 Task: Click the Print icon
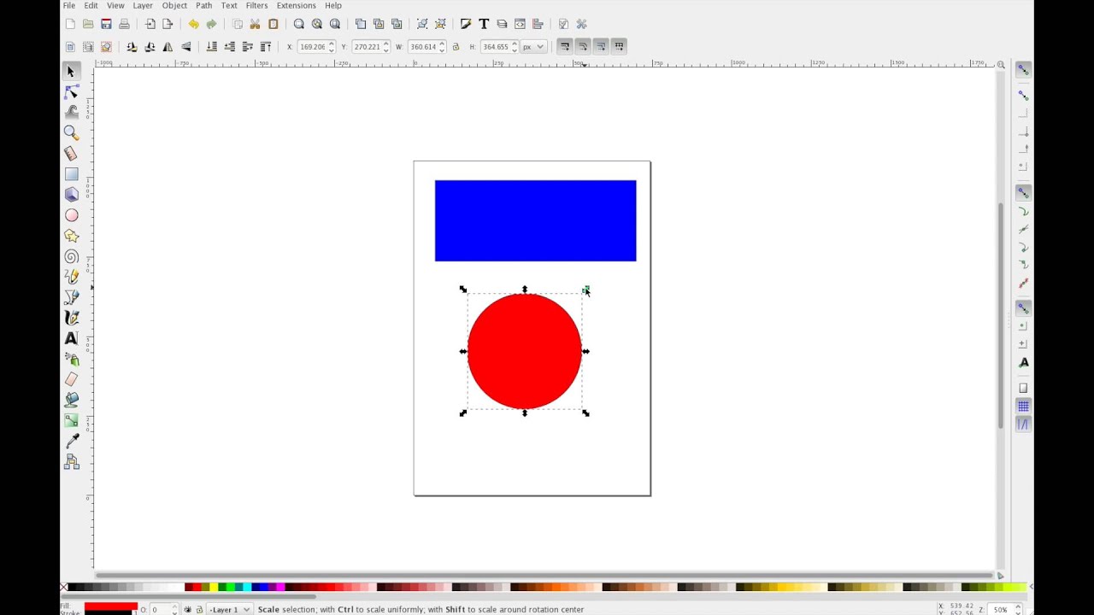click(x=124, y=24)
